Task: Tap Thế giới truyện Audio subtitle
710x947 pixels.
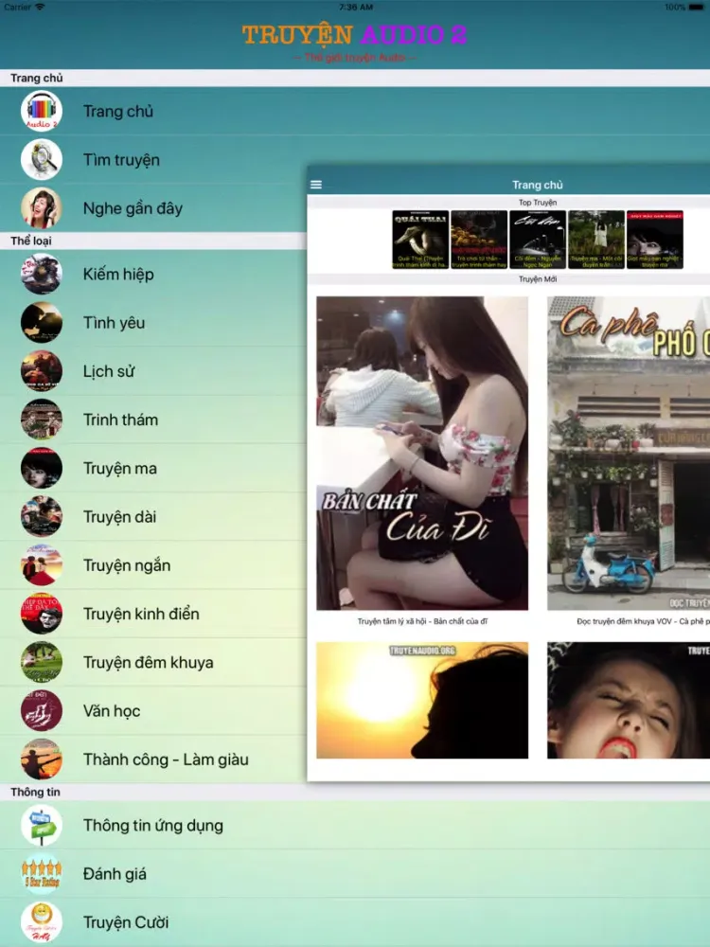Action: 354,58
